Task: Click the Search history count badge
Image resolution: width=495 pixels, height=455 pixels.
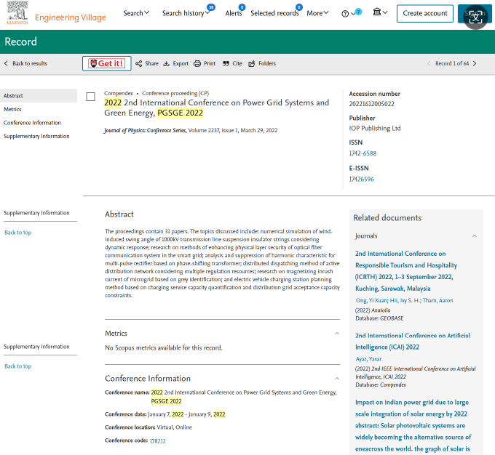Action: tap(211, 7)
